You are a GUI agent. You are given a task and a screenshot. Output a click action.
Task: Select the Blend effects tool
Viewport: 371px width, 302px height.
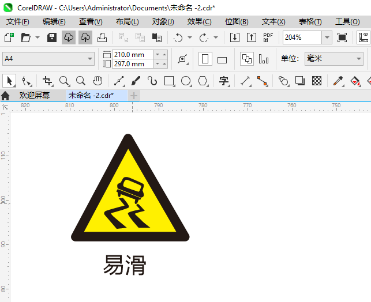click(283, 81)
